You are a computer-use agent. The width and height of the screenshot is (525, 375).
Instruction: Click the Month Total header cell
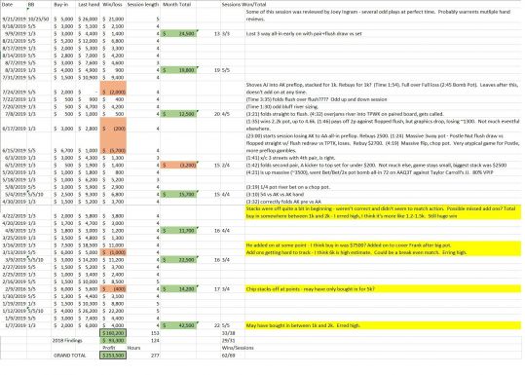178,5
